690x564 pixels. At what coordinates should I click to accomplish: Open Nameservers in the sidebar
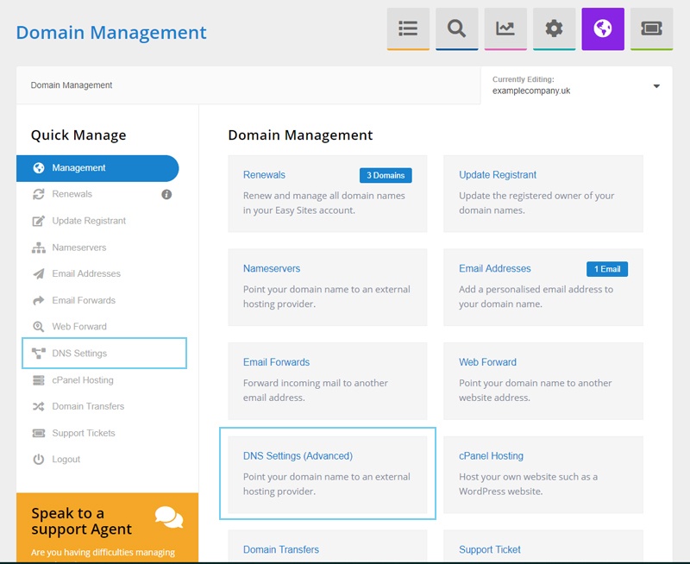(x=79, y=248)
